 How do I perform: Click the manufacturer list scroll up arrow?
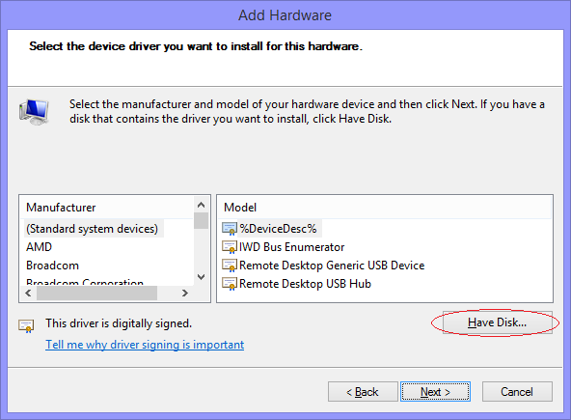(x=201, y=205)
